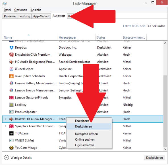Click the Synaptics TouchPad Enhancements icon
The width and height of the screenshot is (168, 165).
11,126
